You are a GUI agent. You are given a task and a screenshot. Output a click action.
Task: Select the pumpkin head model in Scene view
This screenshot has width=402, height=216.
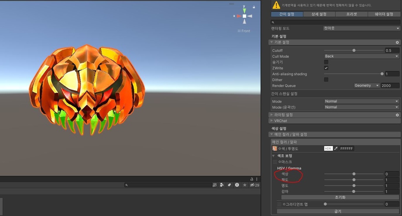pyautogui.click(x=87, y=90)
